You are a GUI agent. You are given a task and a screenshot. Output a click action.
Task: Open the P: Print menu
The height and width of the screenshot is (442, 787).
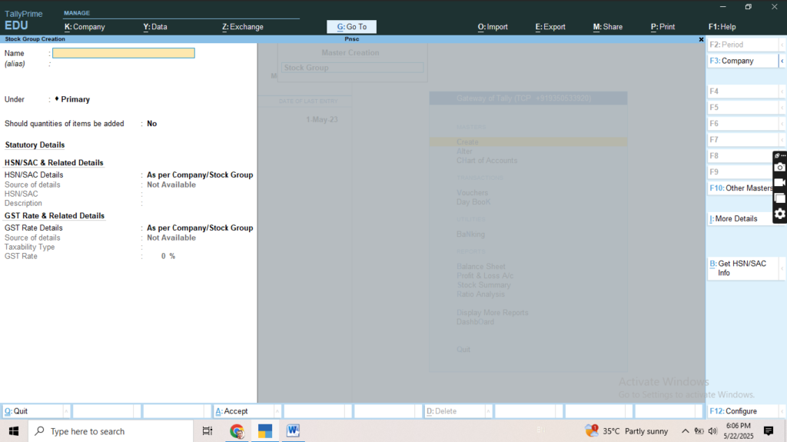click(662, 27)
